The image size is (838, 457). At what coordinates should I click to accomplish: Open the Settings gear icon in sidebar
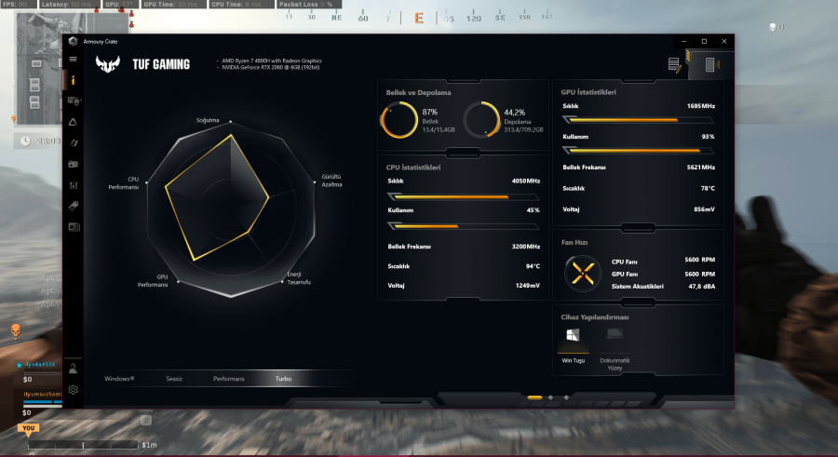coord(74,390)
